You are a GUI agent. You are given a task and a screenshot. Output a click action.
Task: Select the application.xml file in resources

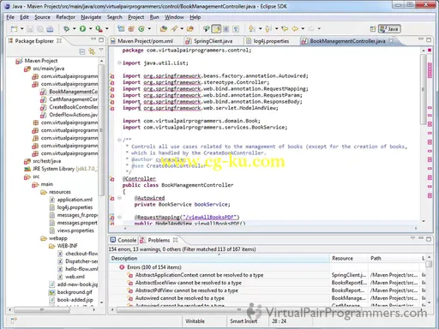coord(75,200)
